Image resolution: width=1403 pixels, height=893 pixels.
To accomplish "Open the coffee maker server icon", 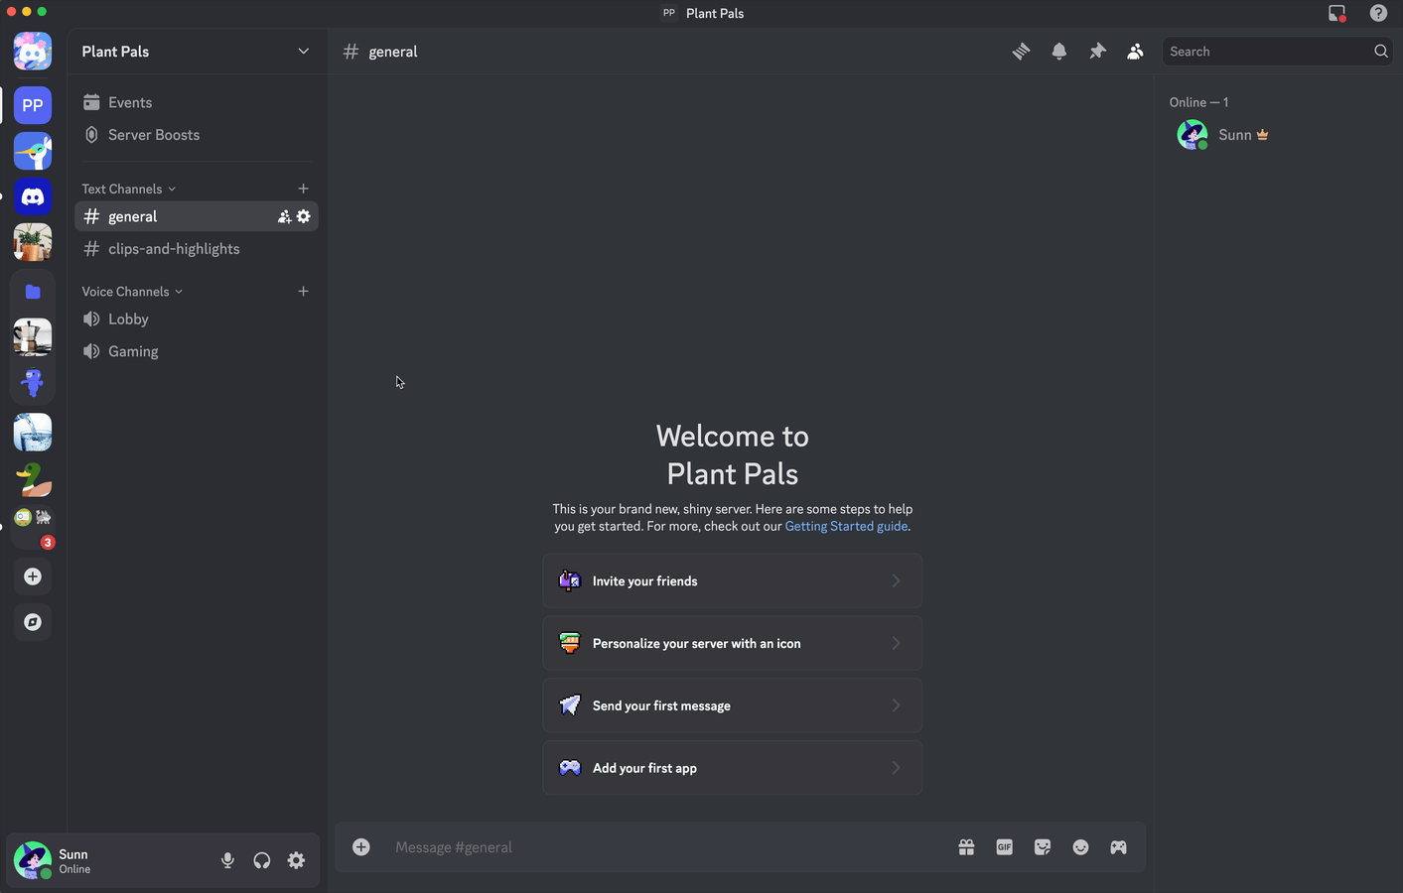I will coord(33,337).
